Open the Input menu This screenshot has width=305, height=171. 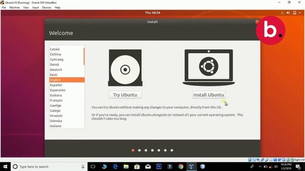click(35, 8)
